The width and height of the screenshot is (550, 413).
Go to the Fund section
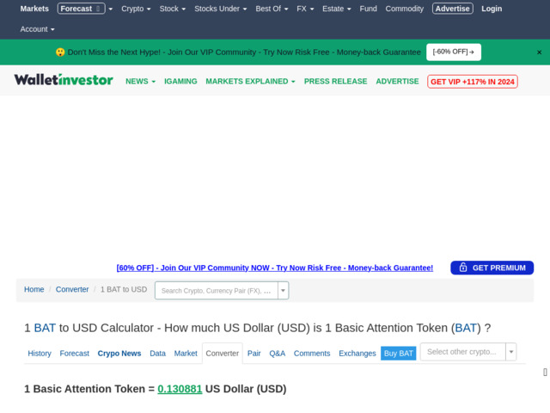tap(368, 9)
